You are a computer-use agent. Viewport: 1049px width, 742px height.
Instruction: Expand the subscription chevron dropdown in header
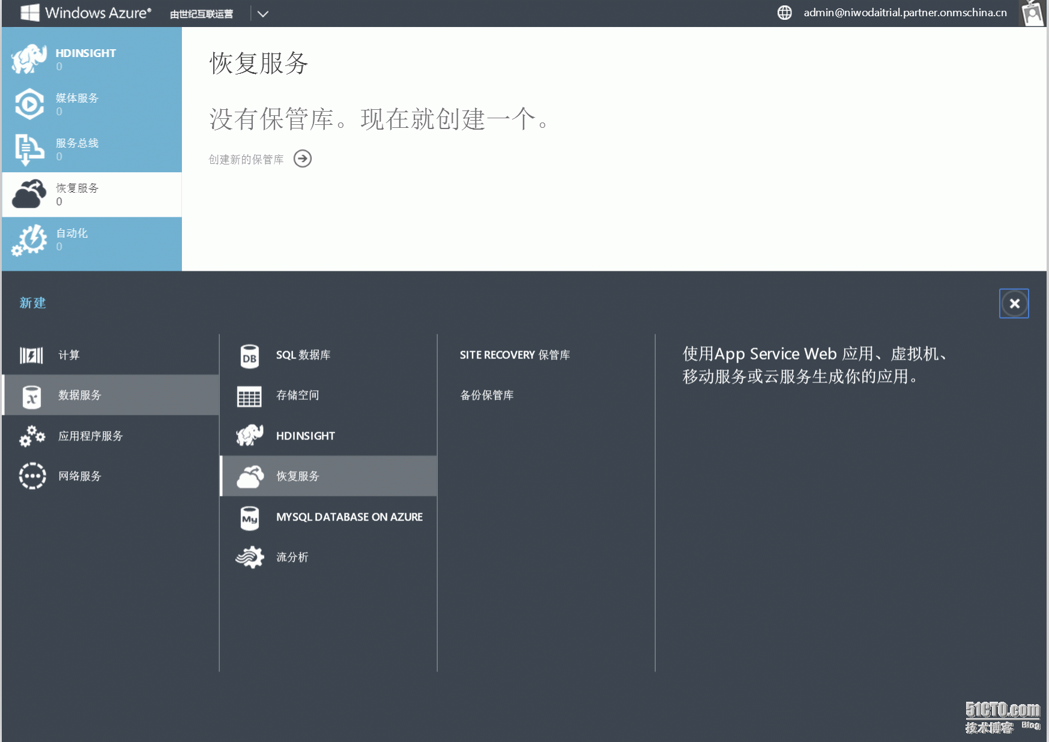[263, 14]
